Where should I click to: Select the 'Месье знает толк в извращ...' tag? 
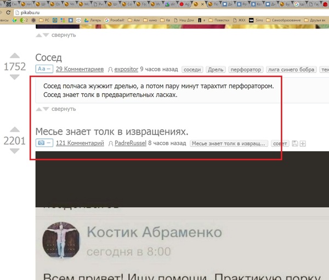click(229, 144)
